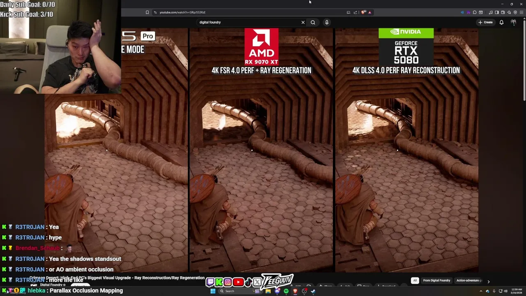Open Discord from the taskbar
526x296 pixels.
point(277,291)
